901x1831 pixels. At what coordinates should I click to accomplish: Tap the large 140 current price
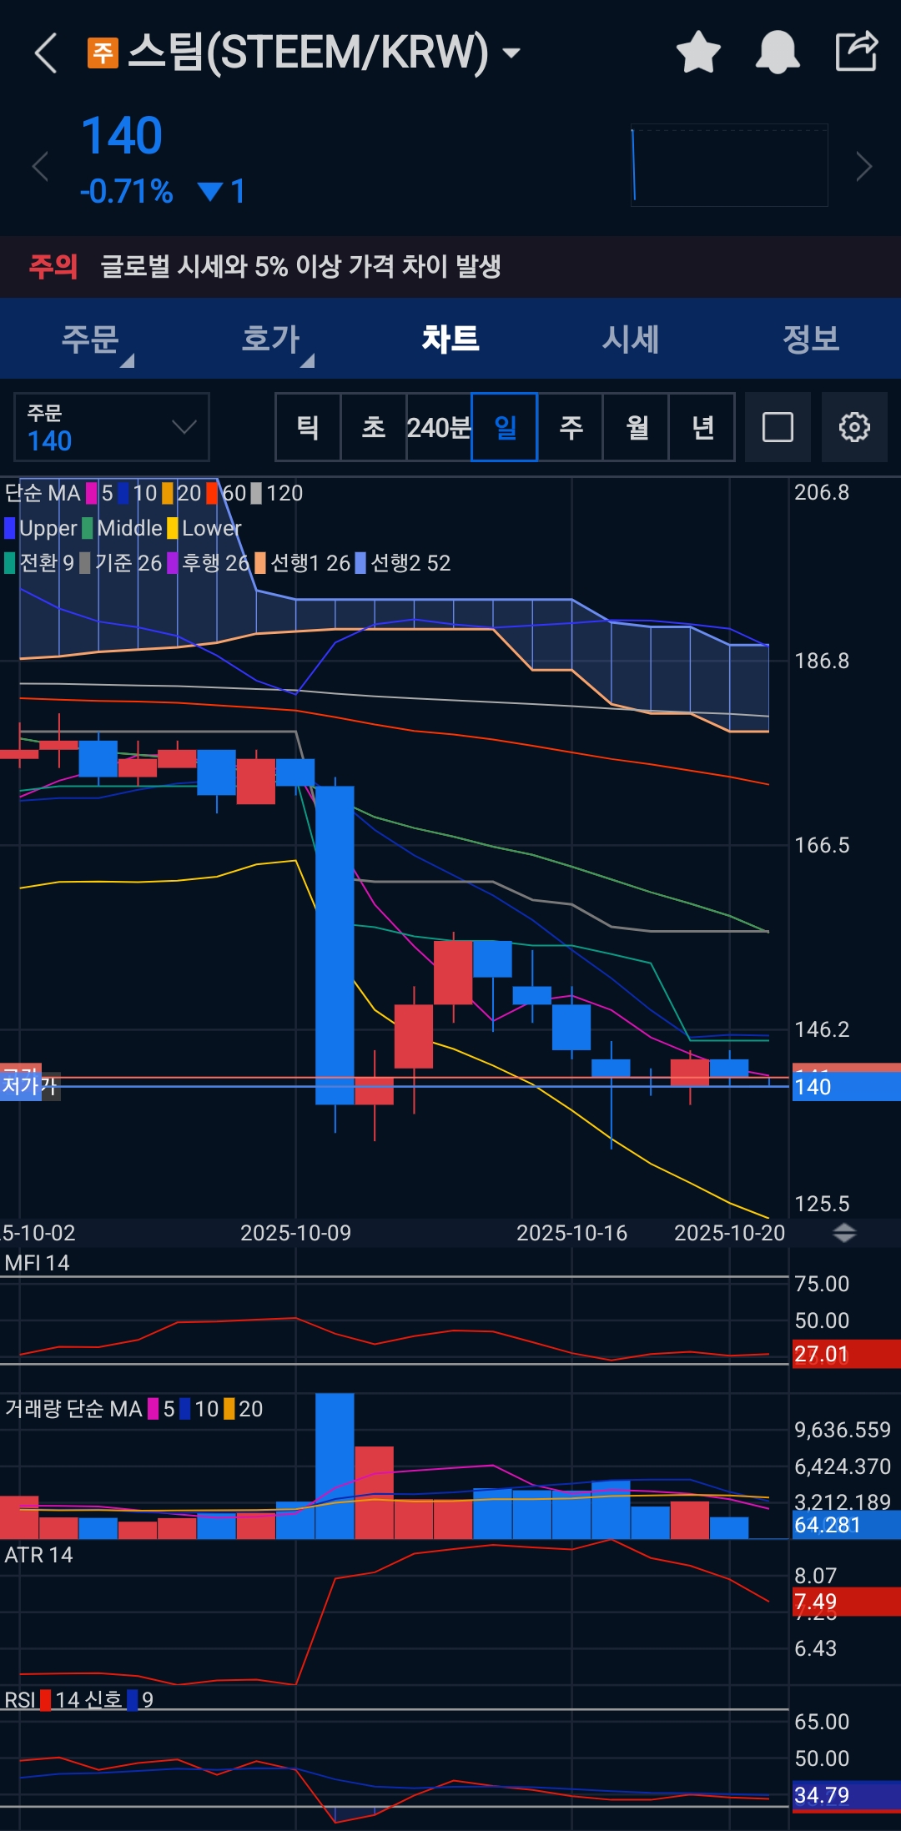coord(122,136)
